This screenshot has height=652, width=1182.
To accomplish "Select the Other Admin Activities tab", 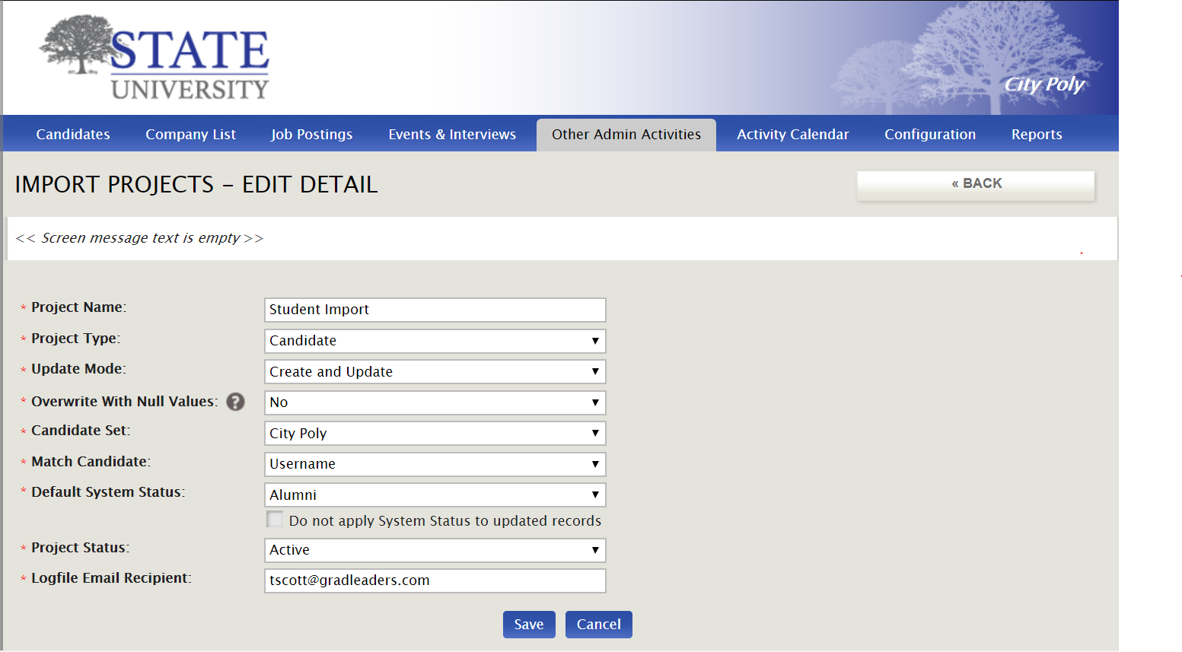I will pyautogui.click(x=626, y=135).
